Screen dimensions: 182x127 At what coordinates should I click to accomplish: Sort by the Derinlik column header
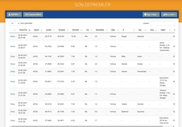[x=76, y=30]
